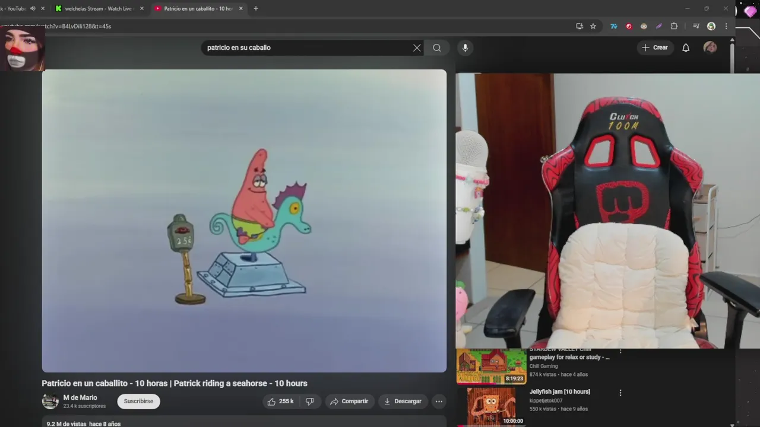This screenshot has width=760, height=427.
Task: Switch to the first YouTube tab
Action: [13, 8]
